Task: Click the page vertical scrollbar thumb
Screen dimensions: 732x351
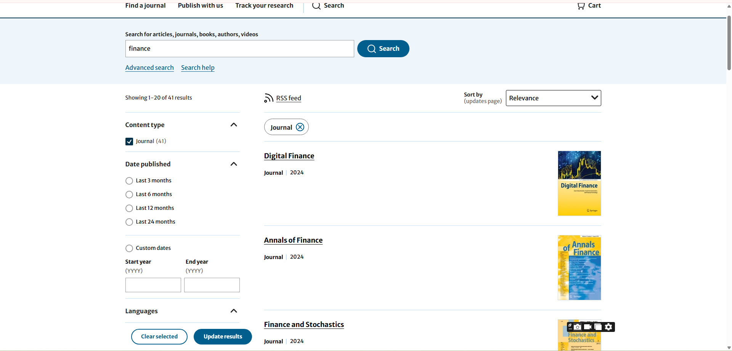Action: pos(729,42)
